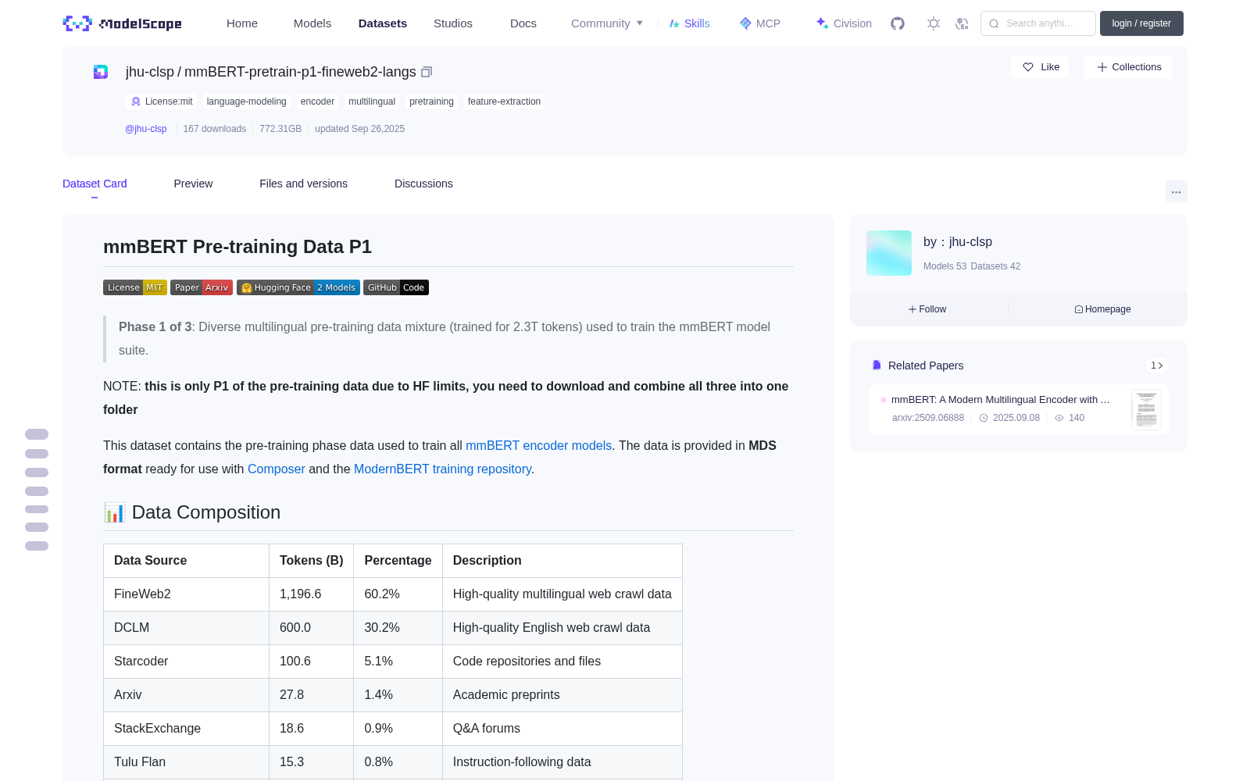Viewport: 1250px width, 781px height.
Task: Open the Skills link in navigation
Action: tap(689, 23)
